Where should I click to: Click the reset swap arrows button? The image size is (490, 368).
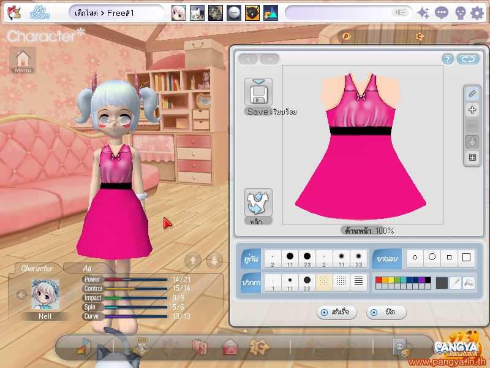pyautogui.click(x=468, y=59)
